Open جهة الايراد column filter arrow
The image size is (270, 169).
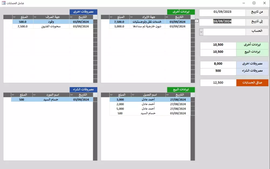[x=131, y=17]
